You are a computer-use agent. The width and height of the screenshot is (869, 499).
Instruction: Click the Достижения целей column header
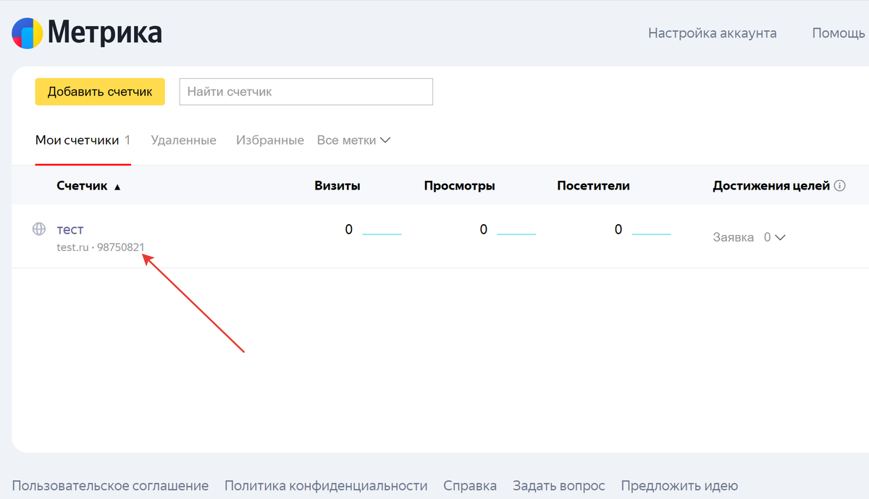(771, 186)
